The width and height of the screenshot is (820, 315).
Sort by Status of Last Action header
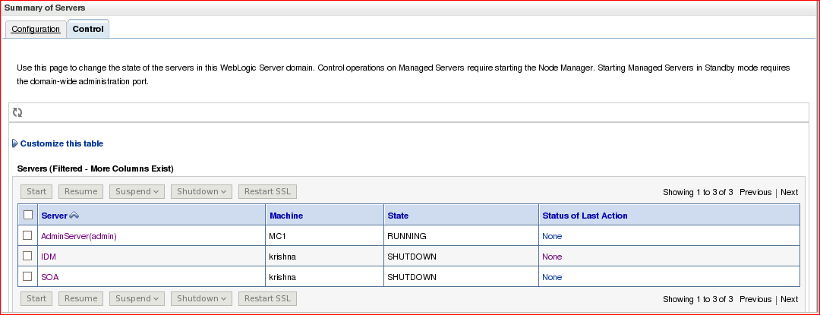click(585, 216)
